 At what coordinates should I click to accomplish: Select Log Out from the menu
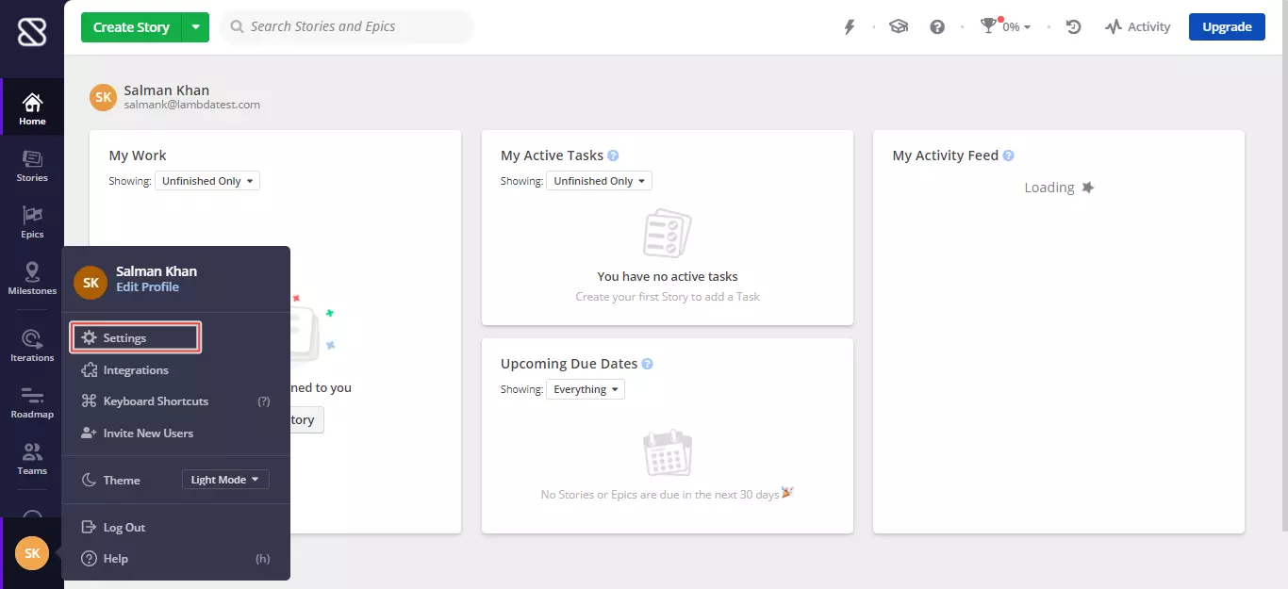[x=124, y=528]
